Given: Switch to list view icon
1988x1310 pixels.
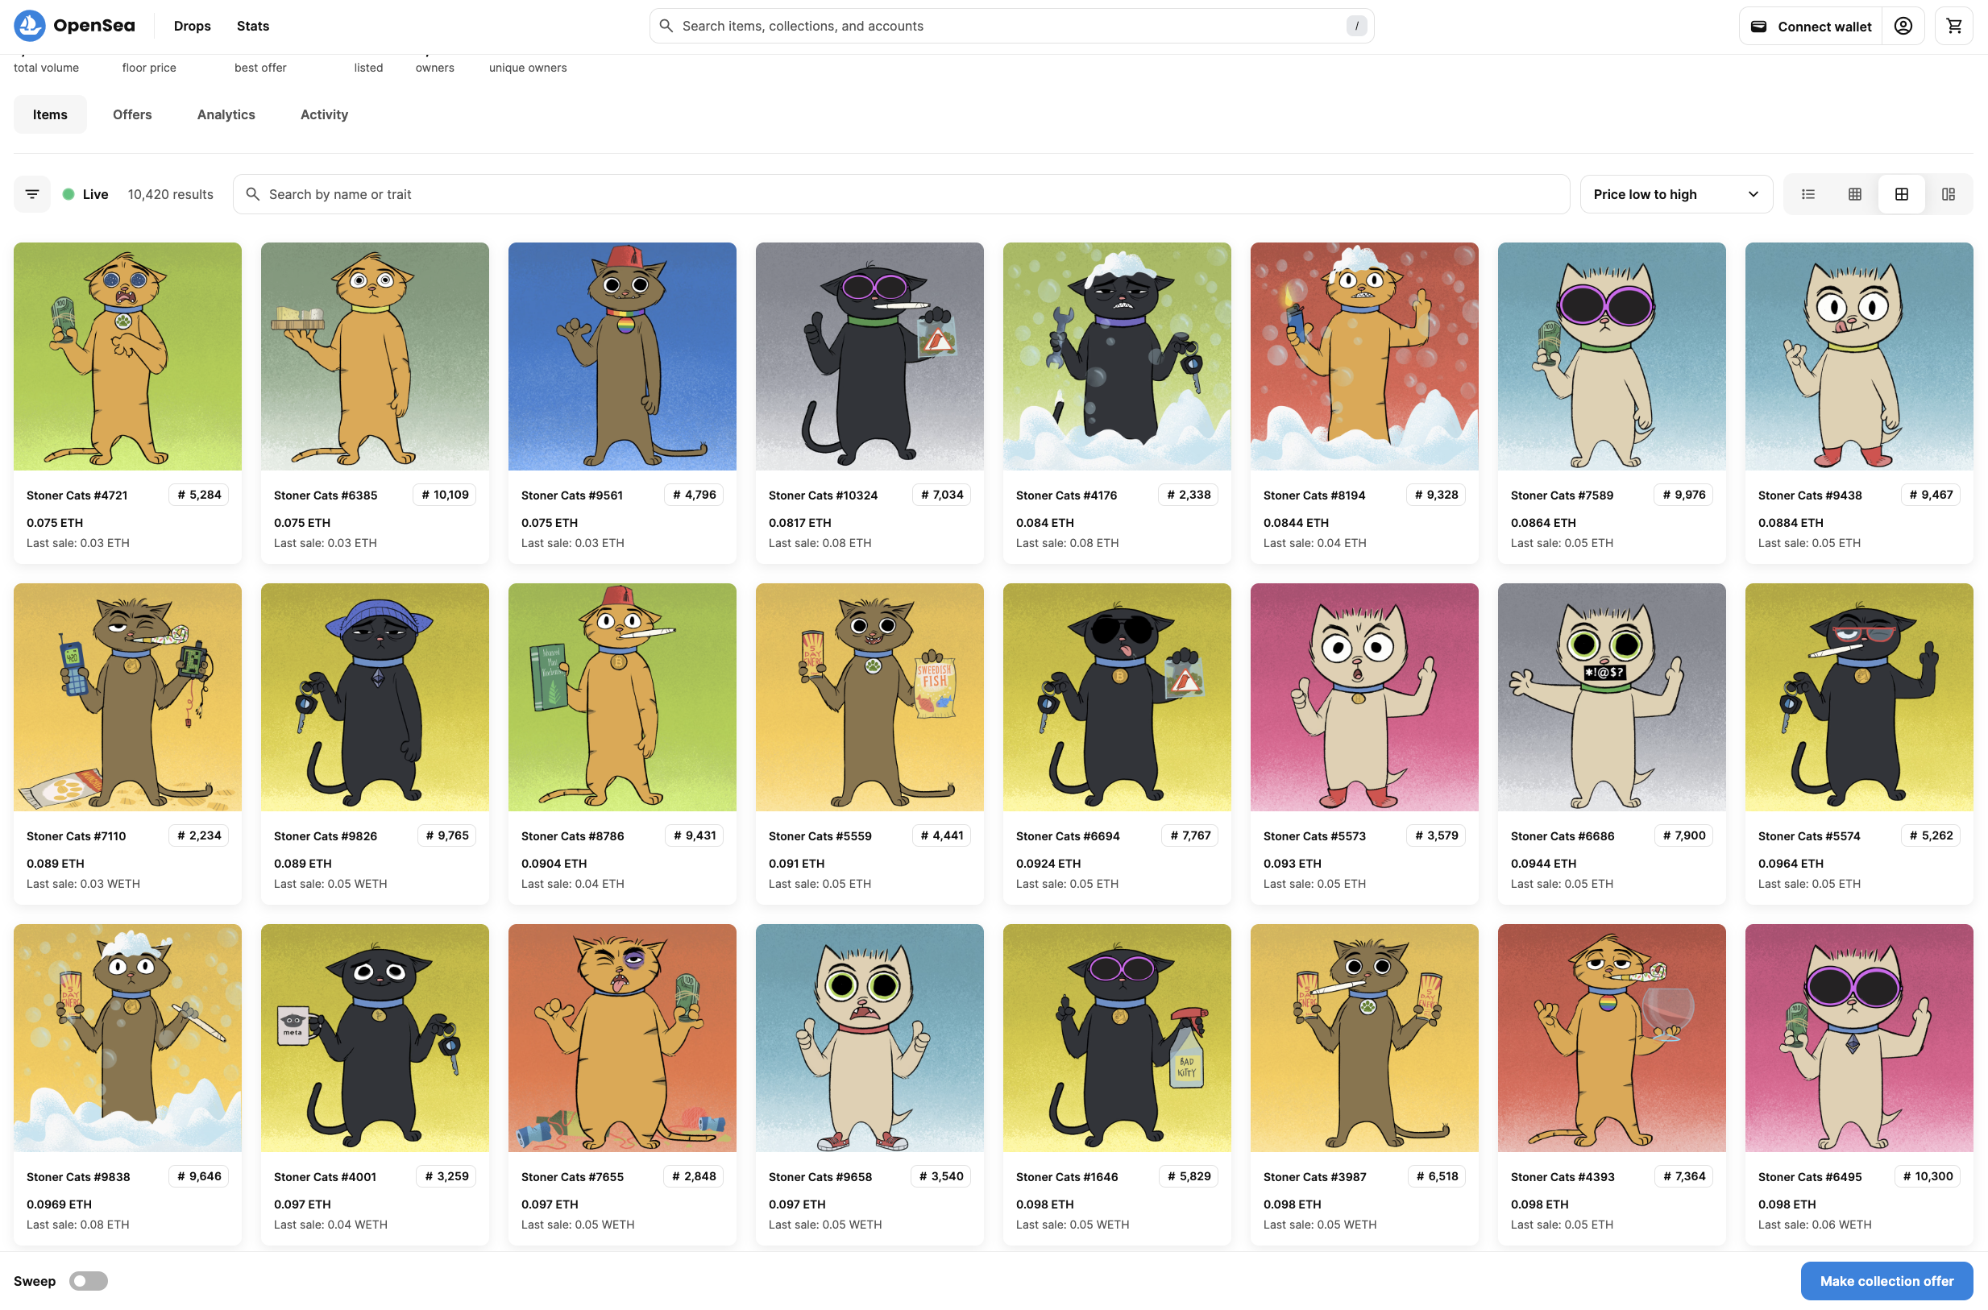Looking at the screenshot, I should point(1807,194).
